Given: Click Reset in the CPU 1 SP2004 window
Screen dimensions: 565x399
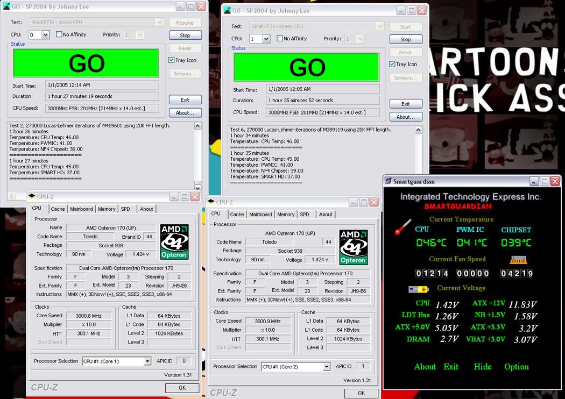Looking at the screenshot, I should tap(406, 52).
